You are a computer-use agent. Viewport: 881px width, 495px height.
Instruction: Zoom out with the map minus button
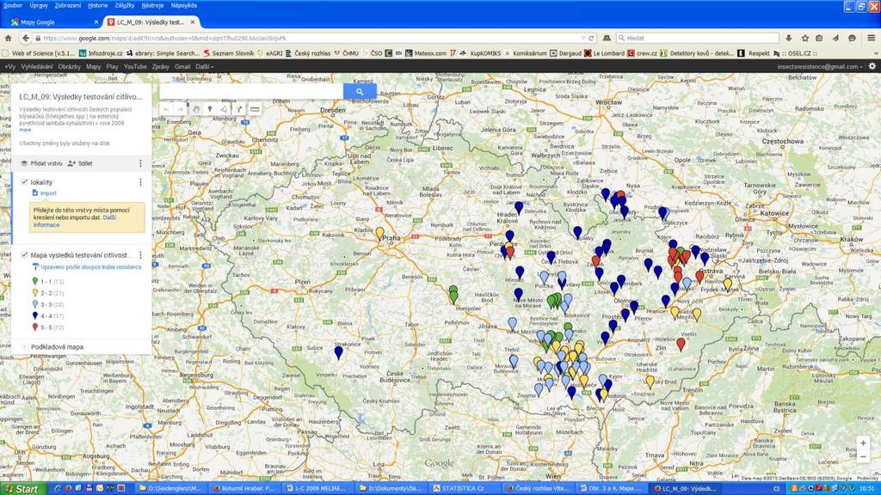(863, 457)
